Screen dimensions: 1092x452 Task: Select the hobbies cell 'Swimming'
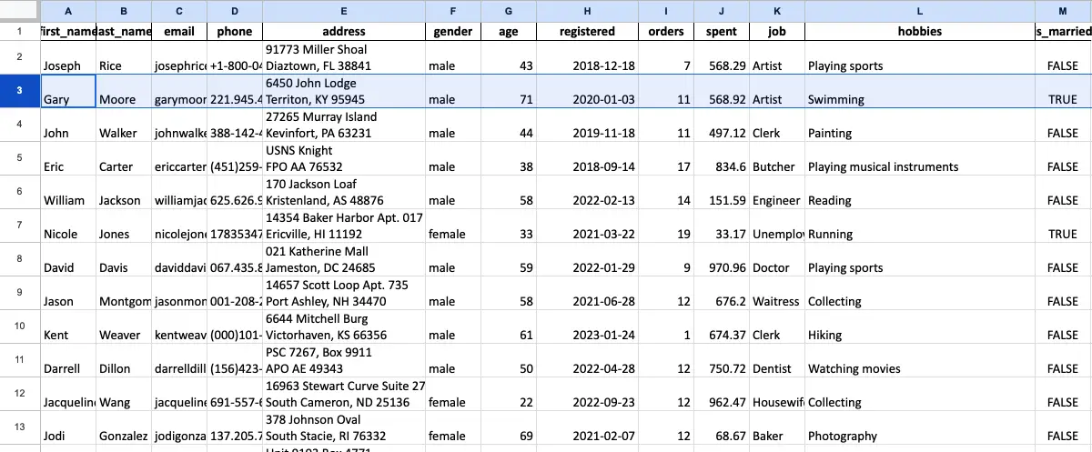click(x=919, y=91)
